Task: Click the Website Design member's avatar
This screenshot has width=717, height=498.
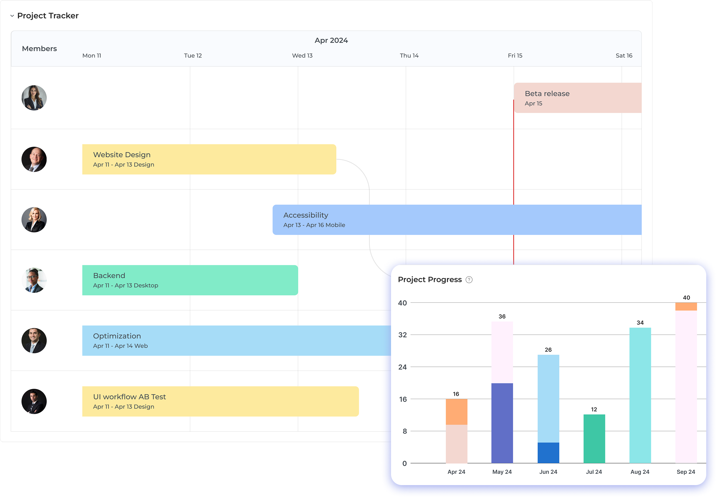Action: (34, 159)
